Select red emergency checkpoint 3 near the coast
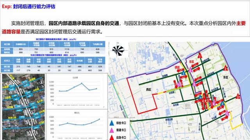This screenshot has height=140, width=250. pyautogui.click(x=238, y=96)
